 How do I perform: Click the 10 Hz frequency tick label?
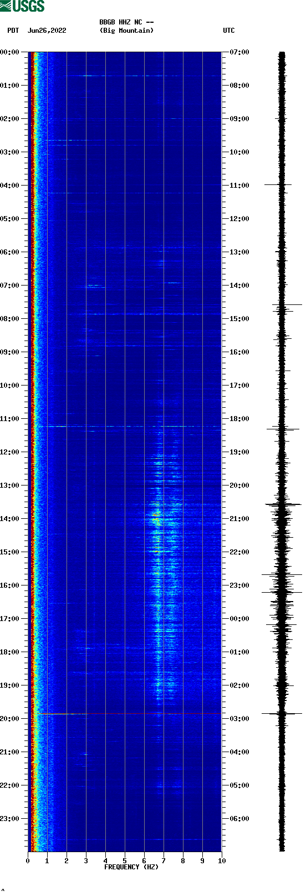222,861
